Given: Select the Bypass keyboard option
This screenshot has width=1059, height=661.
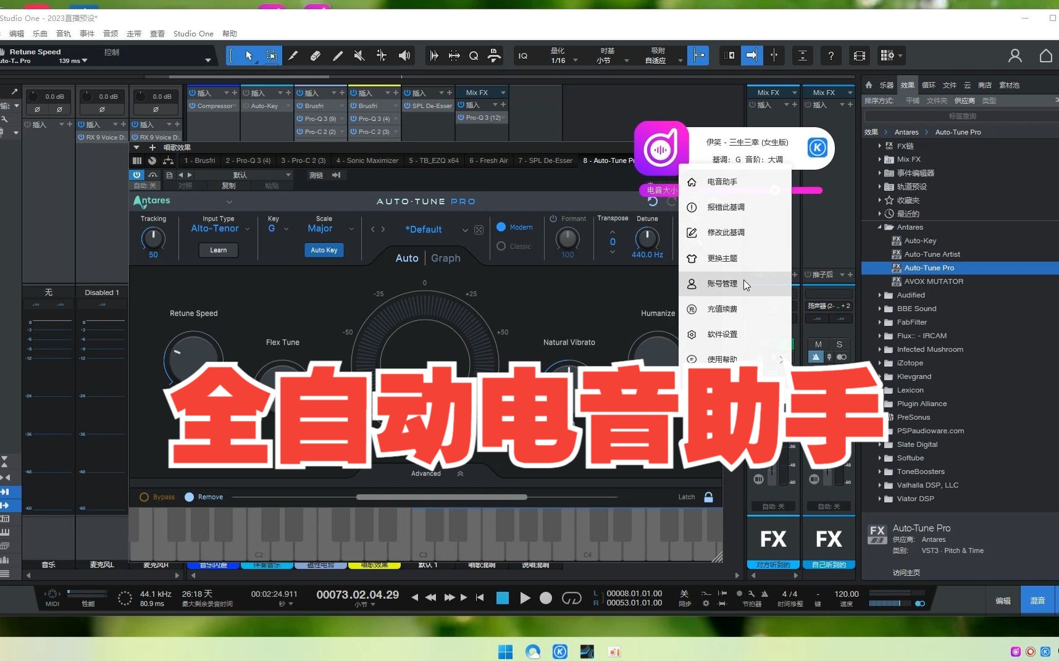Looking at the screenshot, I should pyautogui.click(x=144, y=497).
